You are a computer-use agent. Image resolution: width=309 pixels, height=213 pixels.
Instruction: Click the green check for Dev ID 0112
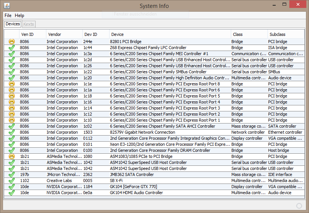(x=12, y=138)
